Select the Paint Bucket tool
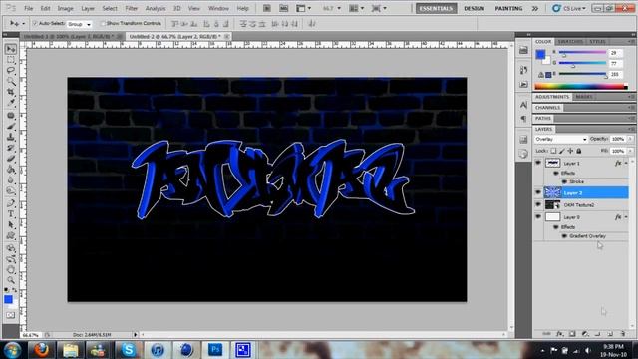The width and height of the screenshot is (638, 359). click(11, 169)
